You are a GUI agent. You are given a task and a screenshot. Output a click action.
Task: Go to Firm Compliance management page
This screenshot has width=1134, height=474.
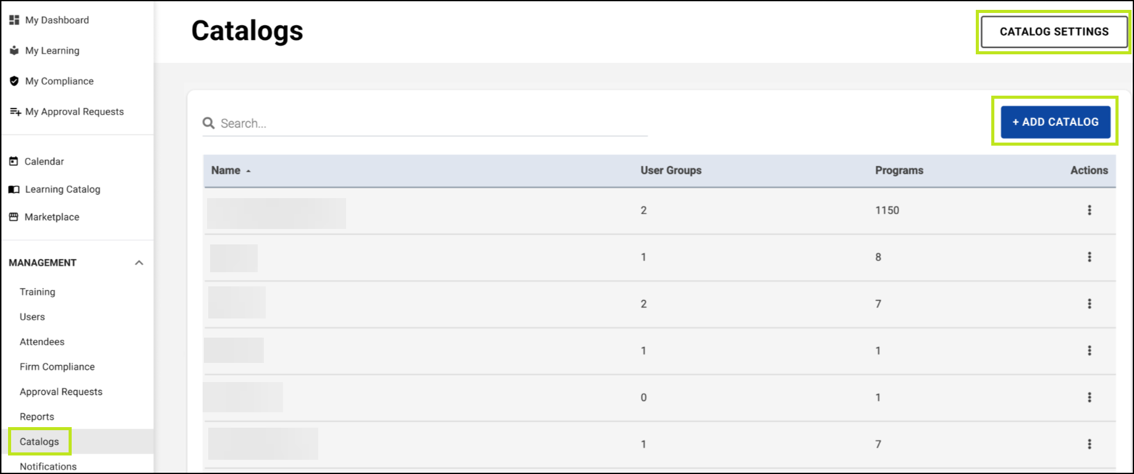point(57,367)
